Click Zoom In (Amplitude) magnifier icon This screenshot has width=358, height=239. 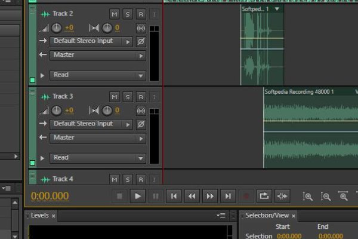point(308,196)
